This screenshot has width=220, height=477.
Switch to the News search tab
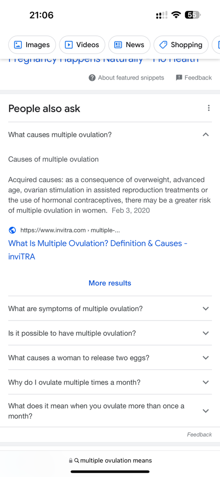[129, 45]
